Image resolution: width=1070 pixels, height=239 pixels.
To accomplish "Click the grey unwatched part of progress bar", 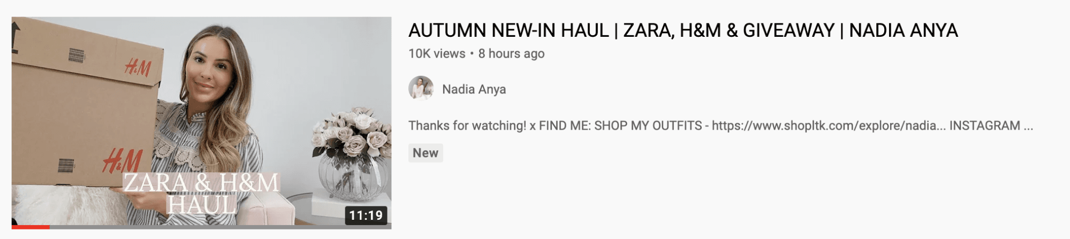I will pos(221,227).
